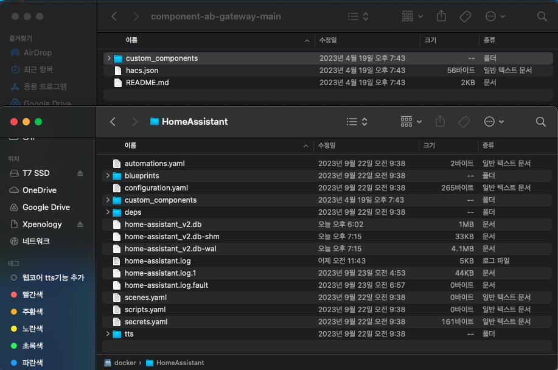Select home-assistant_v2.db-shm file
The image size is (558, 370).
tap(326, 237)
